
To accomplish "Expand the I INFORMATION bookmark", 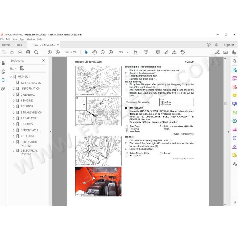I will pos(14,89).
